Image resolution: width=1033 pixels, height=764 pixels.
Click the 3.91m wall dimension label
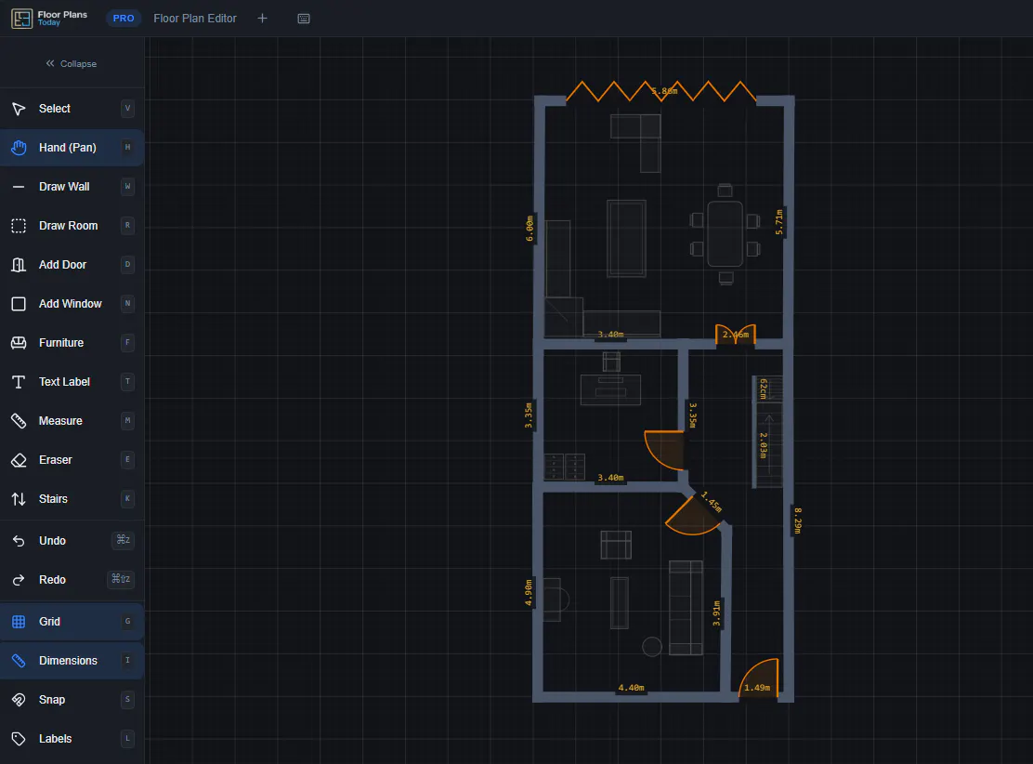click(717, 613)
